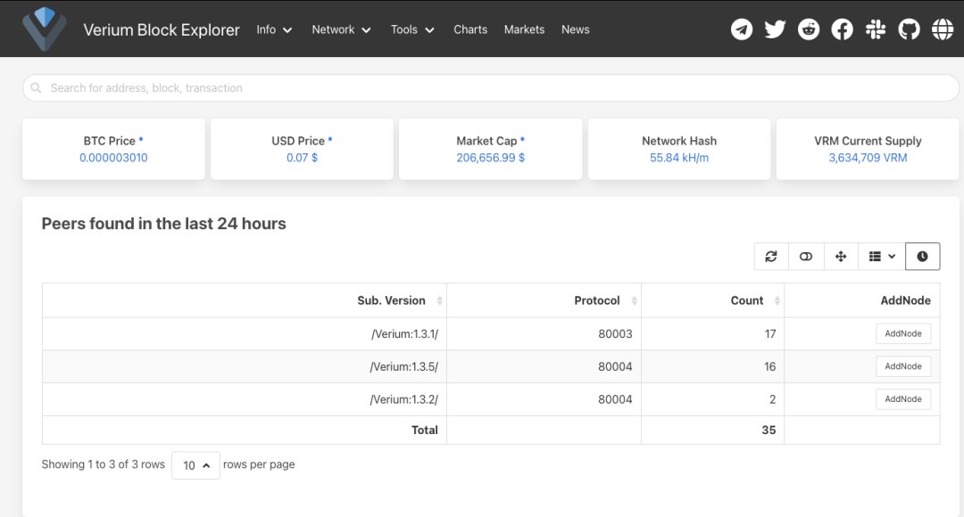Click the fullscreen arrows icon
Viewport: 964px width, 517px height.
841,256
